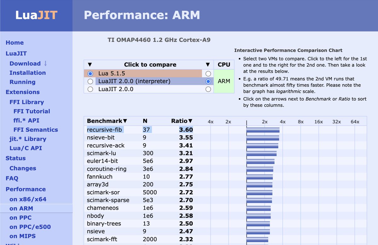This screenshot has width=378, height=245.
Task: Open the Status page
Action: click(x=15, y=158)
